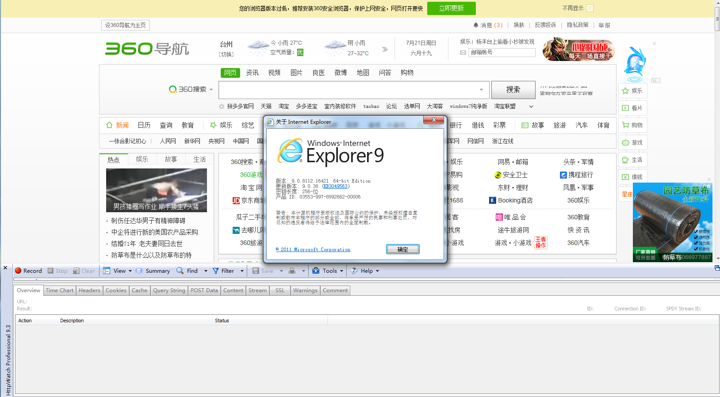Click the Filter funnel icon
The height and width of the screenshot is (397, 720).
coord(216,271)
